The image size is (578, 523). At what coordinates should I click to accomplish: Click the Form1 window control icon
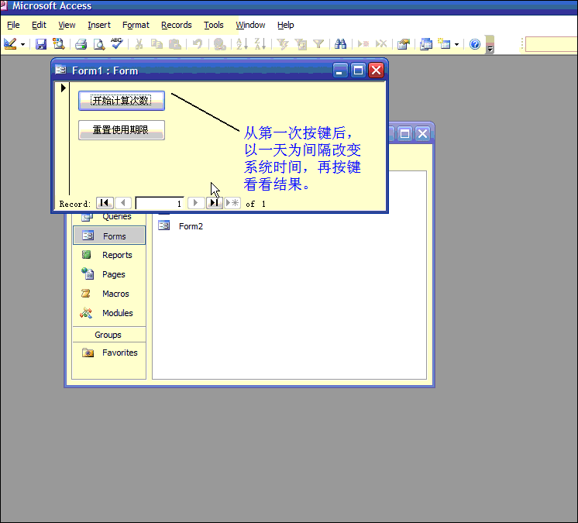tap(60, 70)
